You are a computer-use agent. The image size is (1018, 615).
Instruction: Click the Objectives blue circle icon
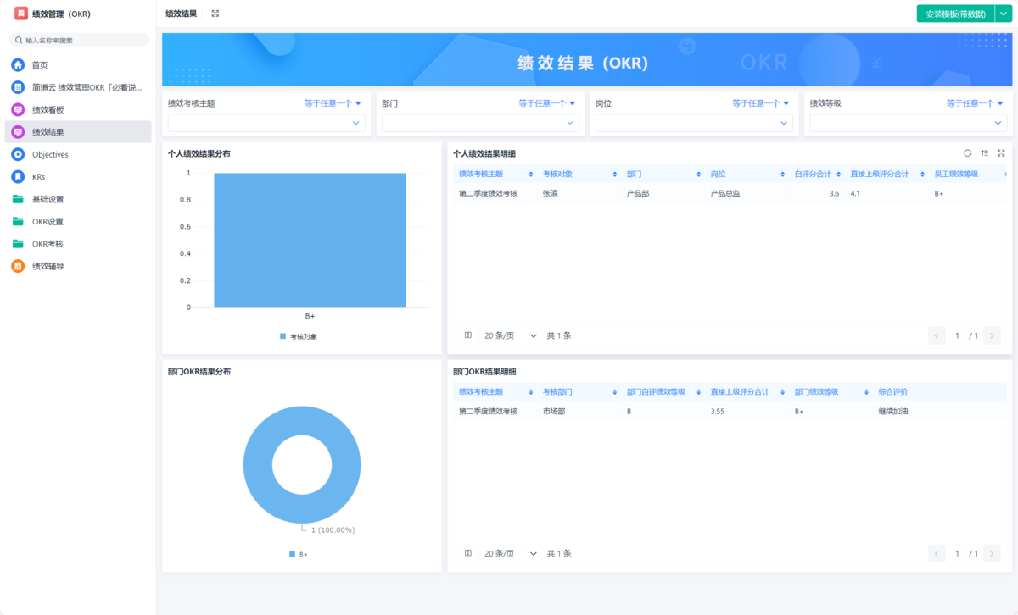[18, 154]
